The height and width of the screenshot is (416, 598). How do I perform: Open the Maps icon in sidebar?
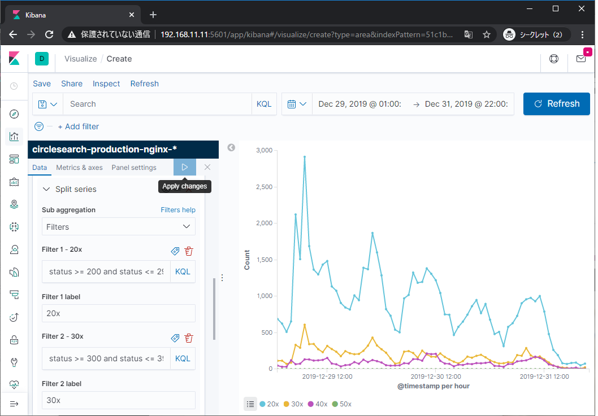pos(14,204)
